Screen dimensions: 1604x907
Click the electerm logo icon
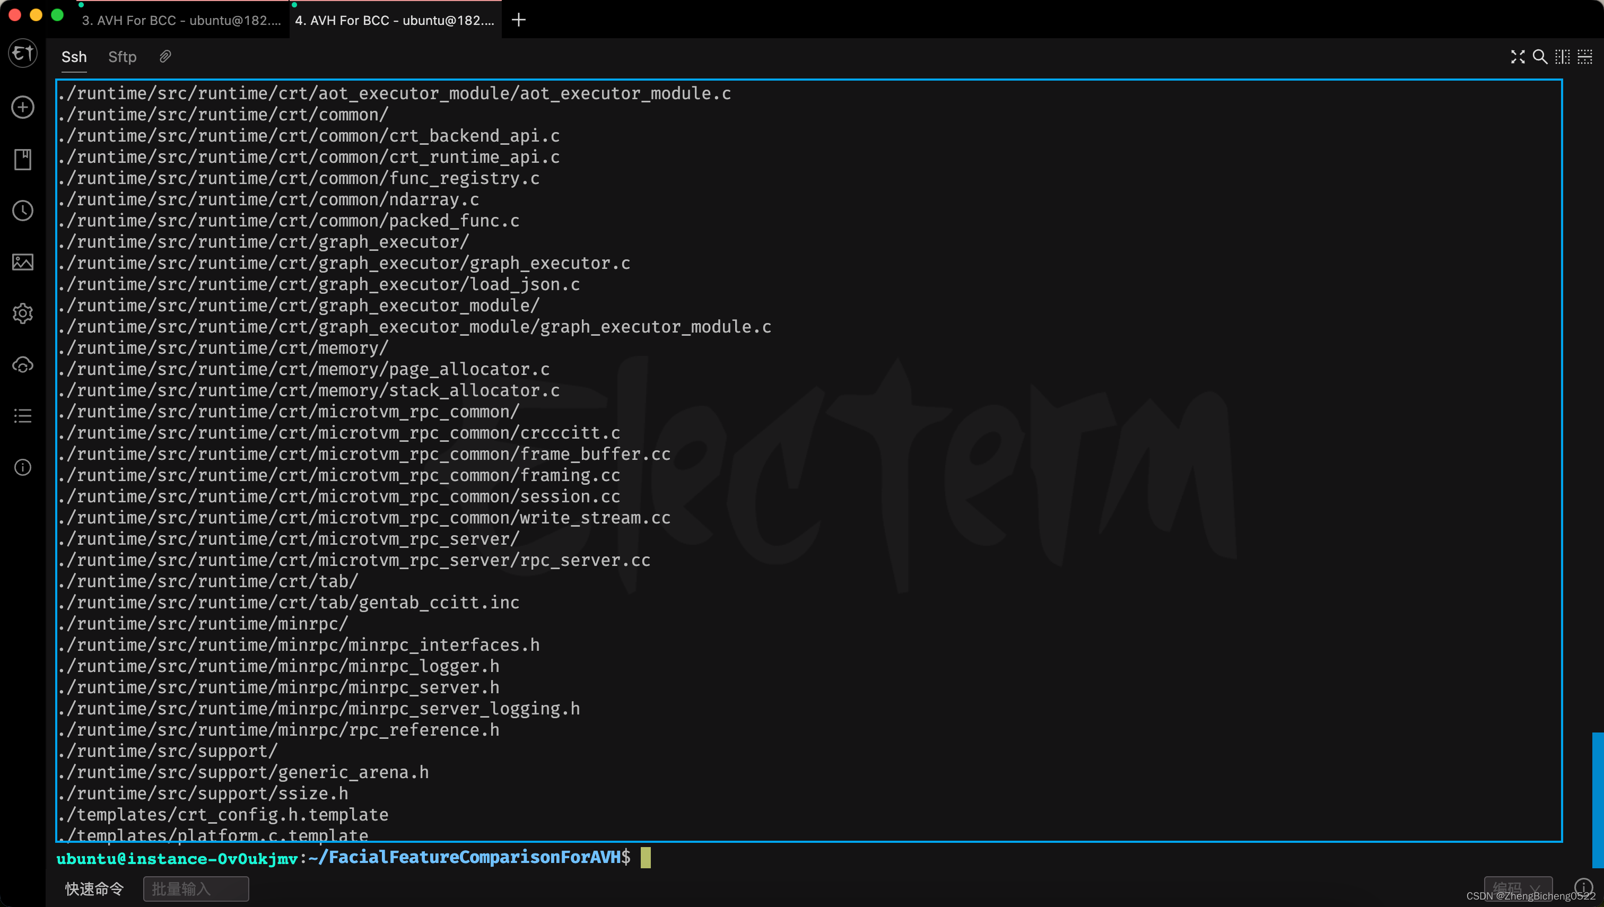coord(22,54)
